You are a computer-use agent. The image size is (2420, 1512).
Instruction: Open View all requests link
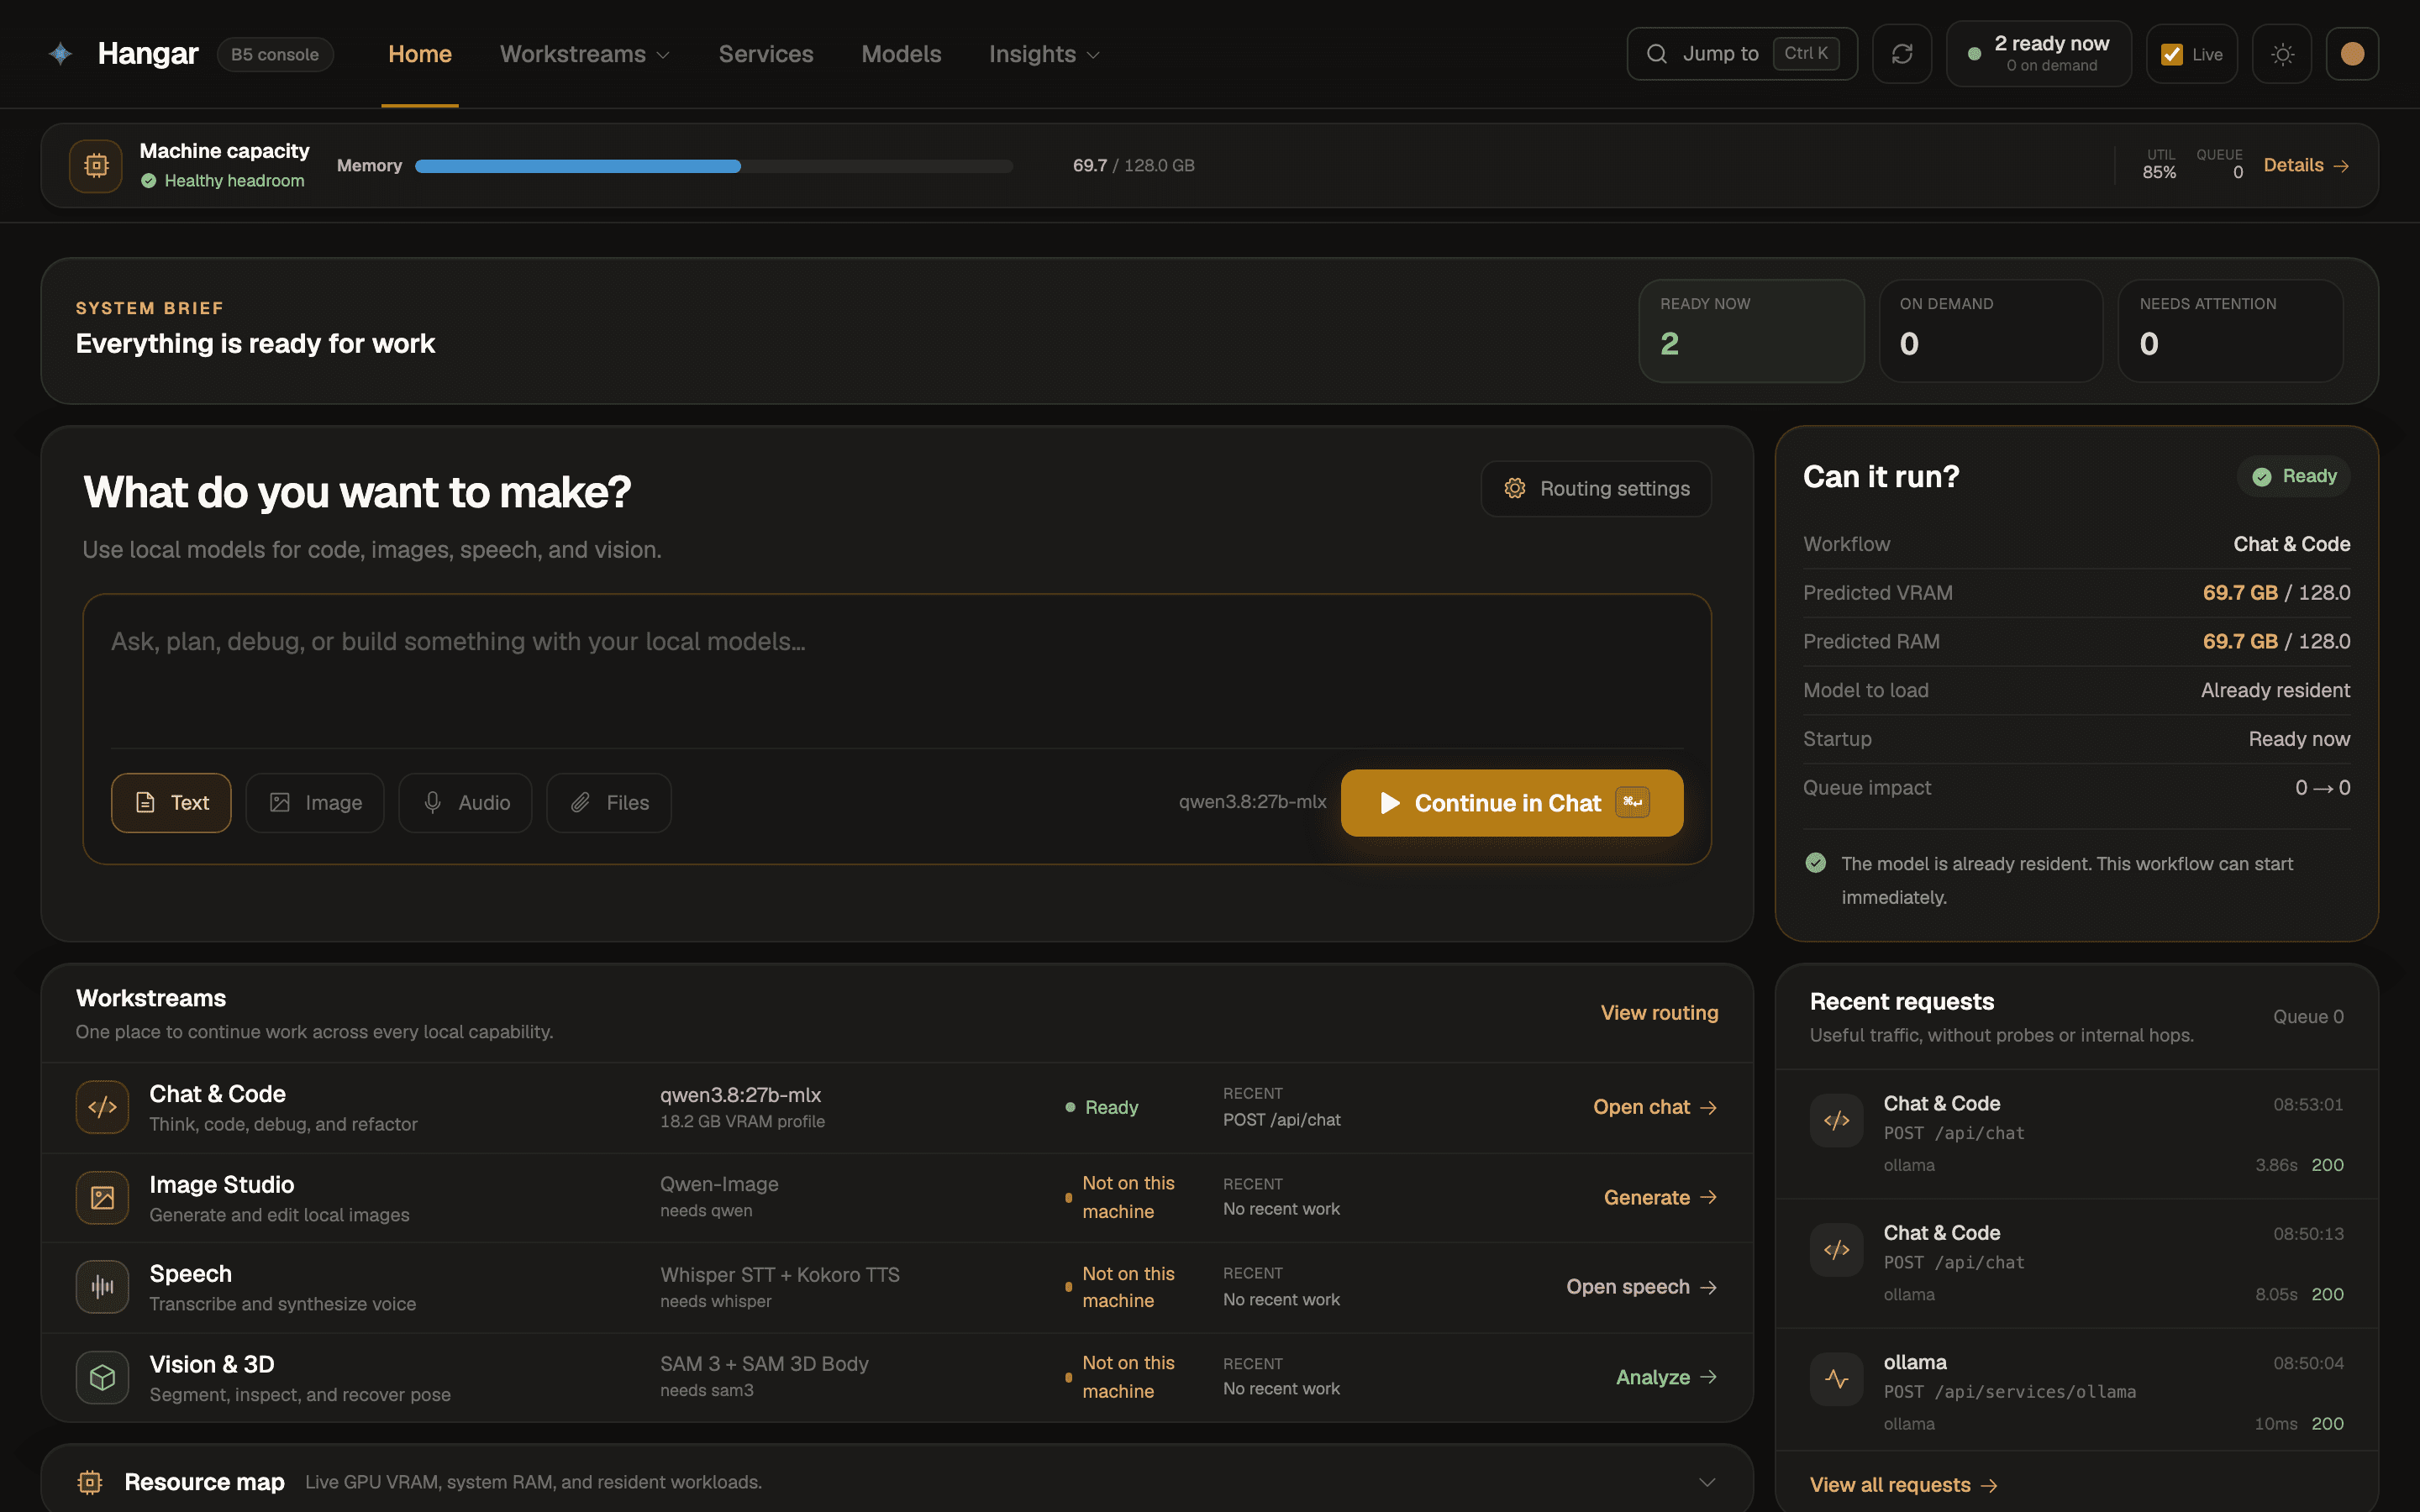1903,1485
